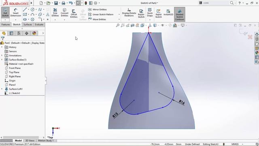
Task: Expand the Annotations tree node
Action: [x=2, y=56]
